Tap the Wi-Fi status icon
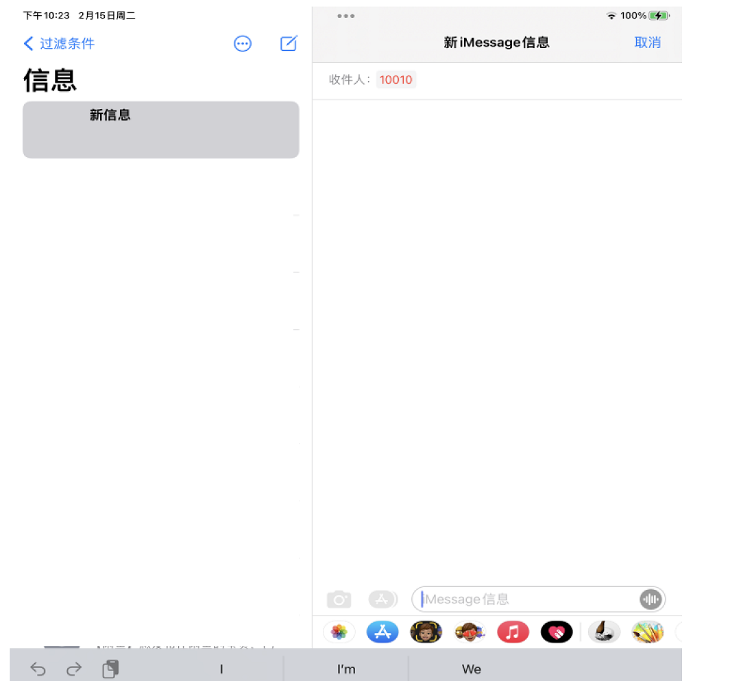 click(x=611, y=16)
